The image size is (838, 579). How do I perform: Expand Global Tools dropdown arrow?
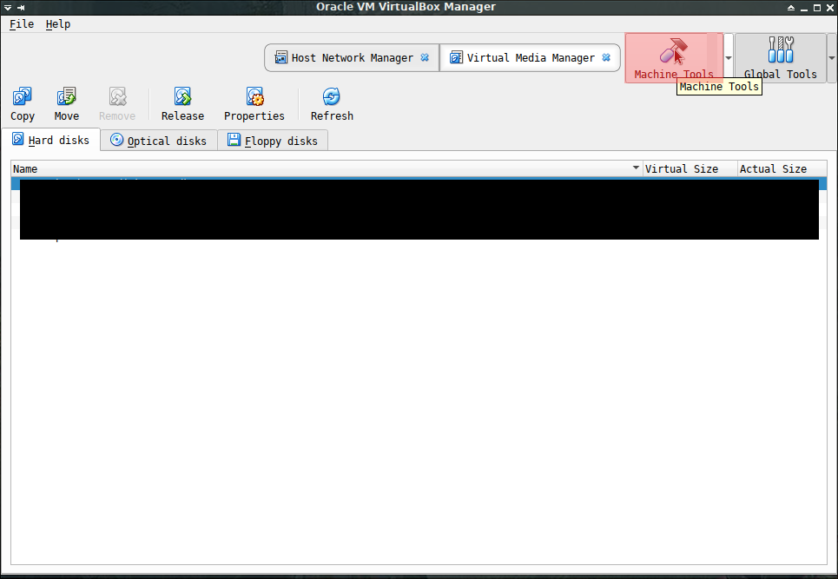tap(832, 58)
